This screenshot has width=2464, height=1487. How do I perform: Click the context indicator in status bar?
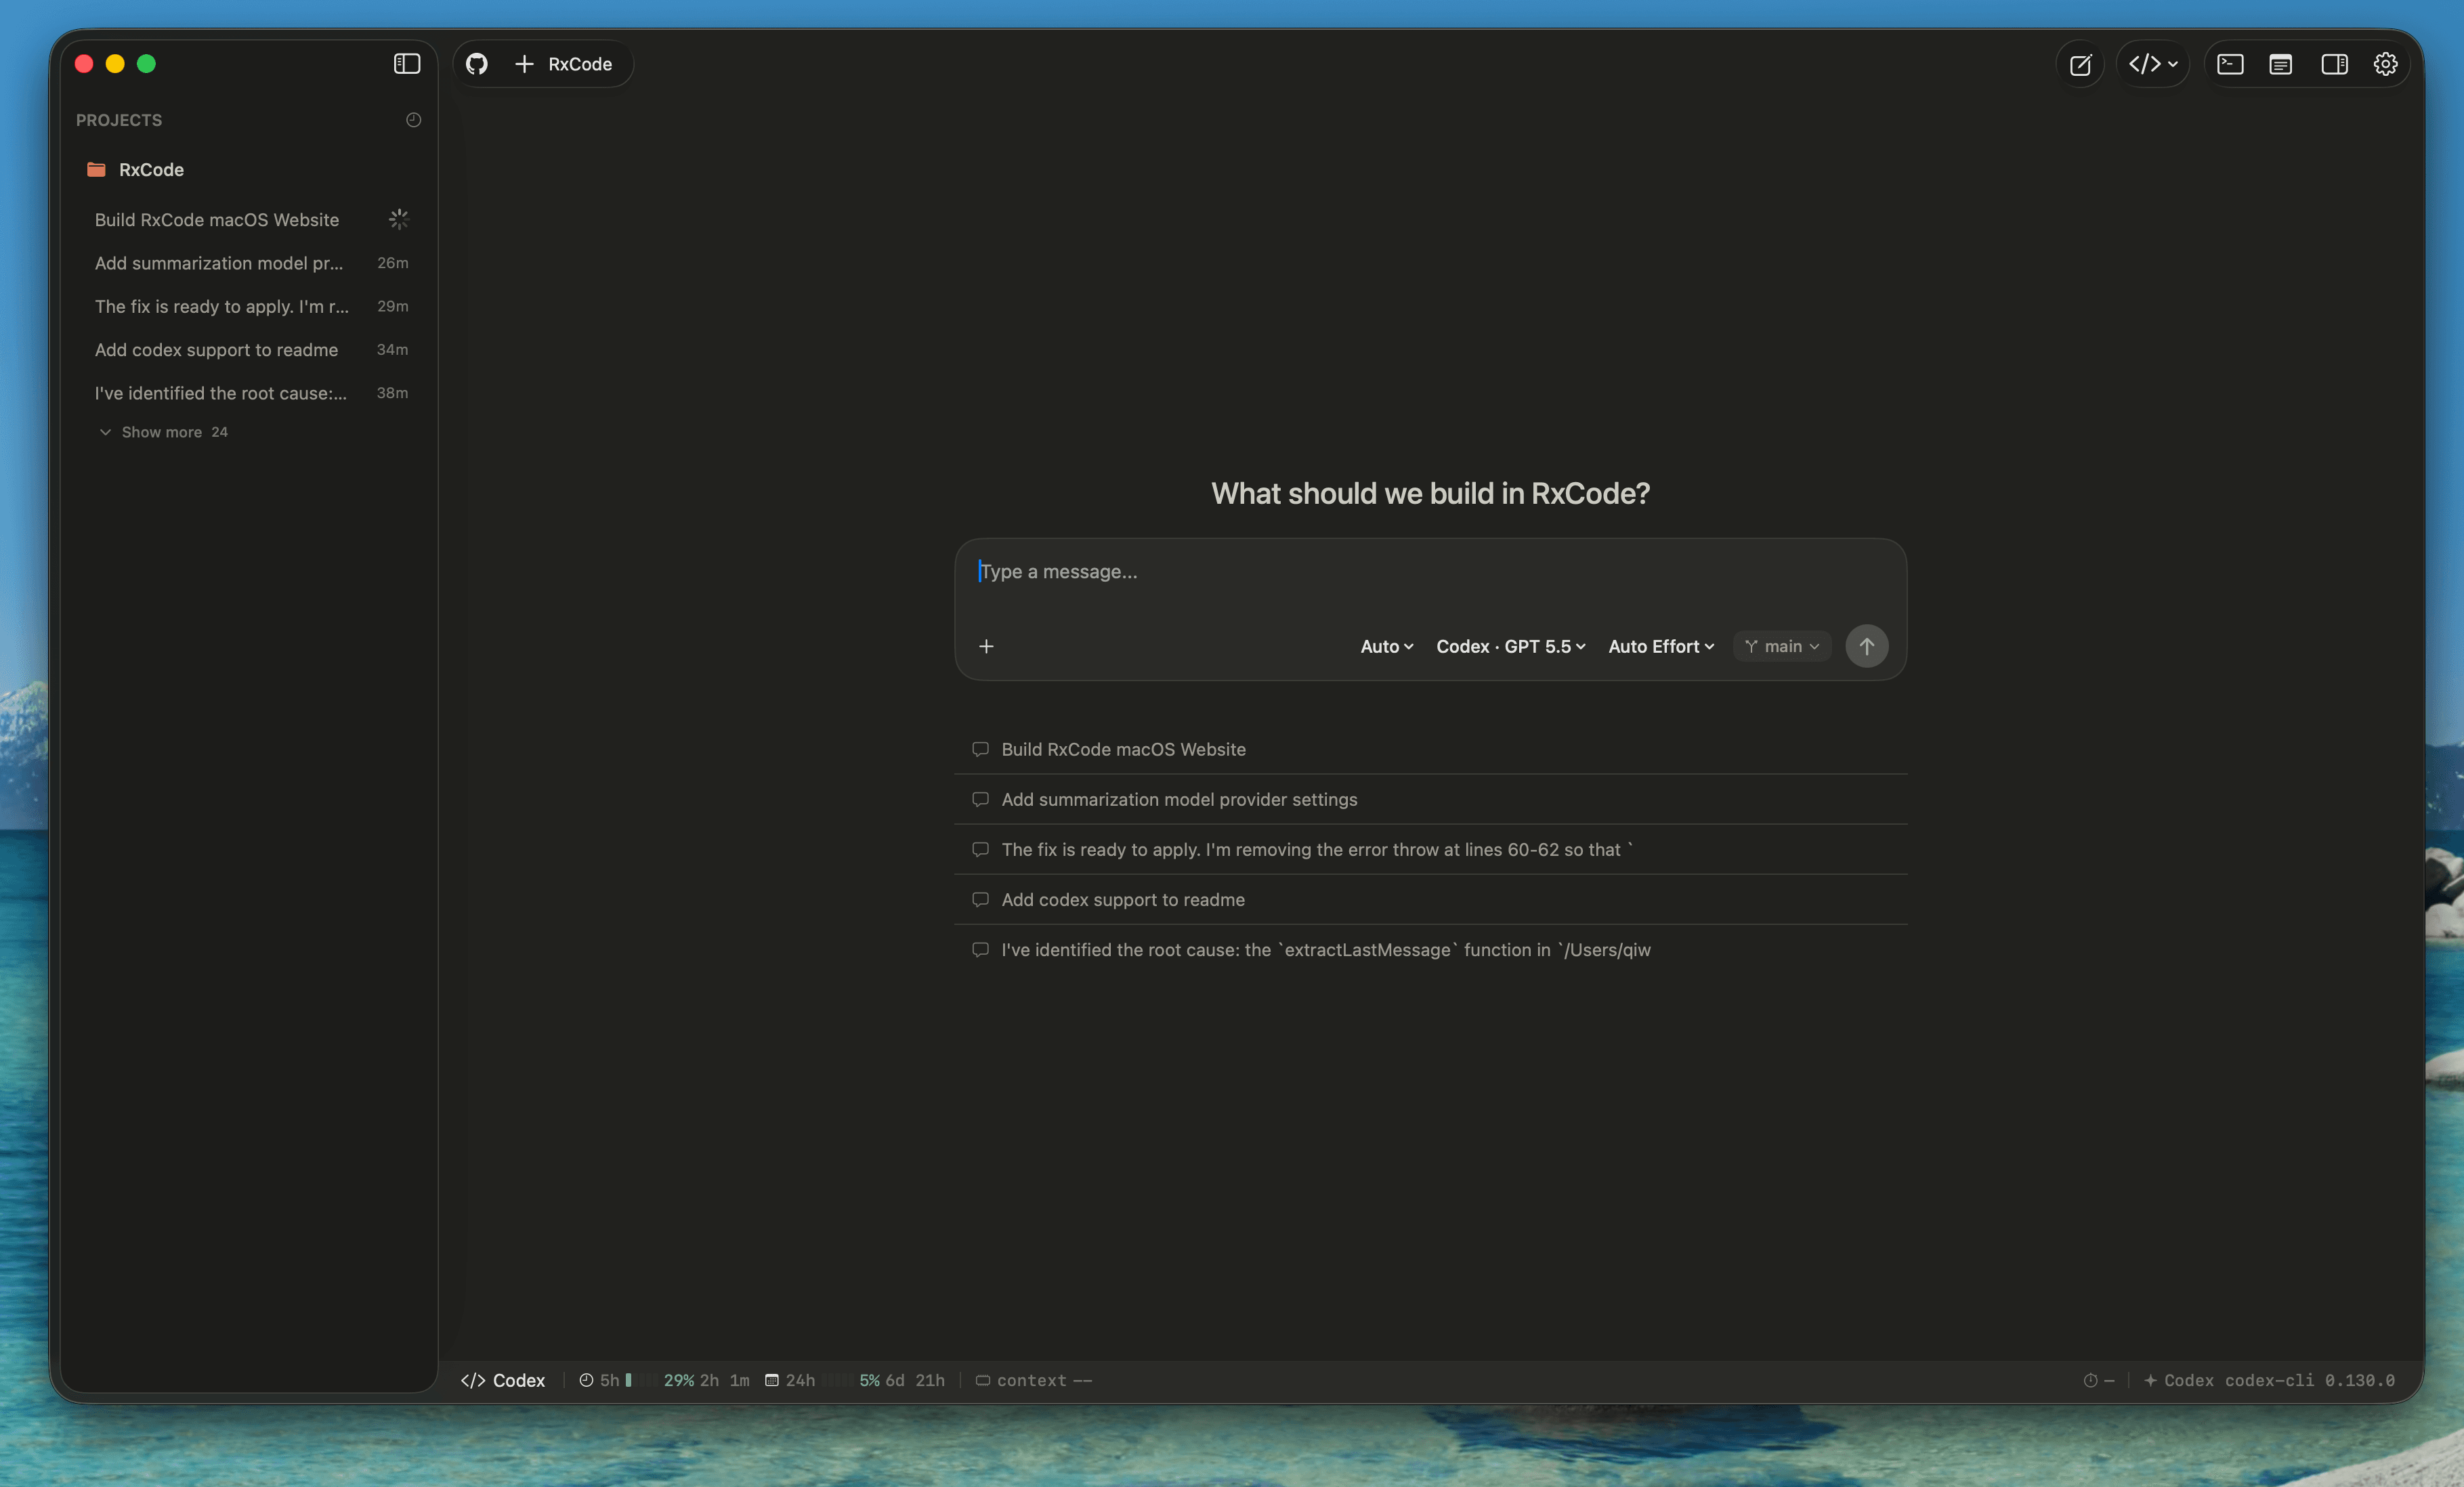[1033, 1380]
